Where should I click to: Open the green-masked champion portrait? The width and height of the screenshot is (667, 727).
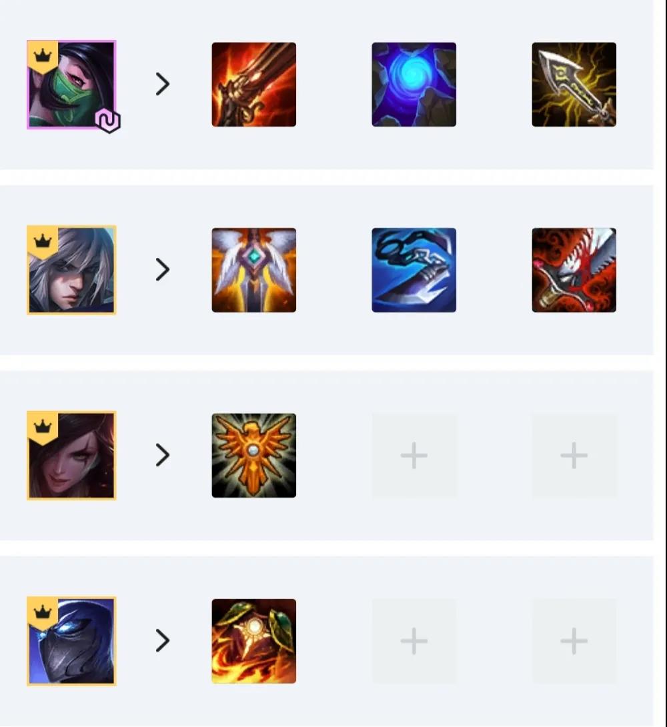point(71,85)
